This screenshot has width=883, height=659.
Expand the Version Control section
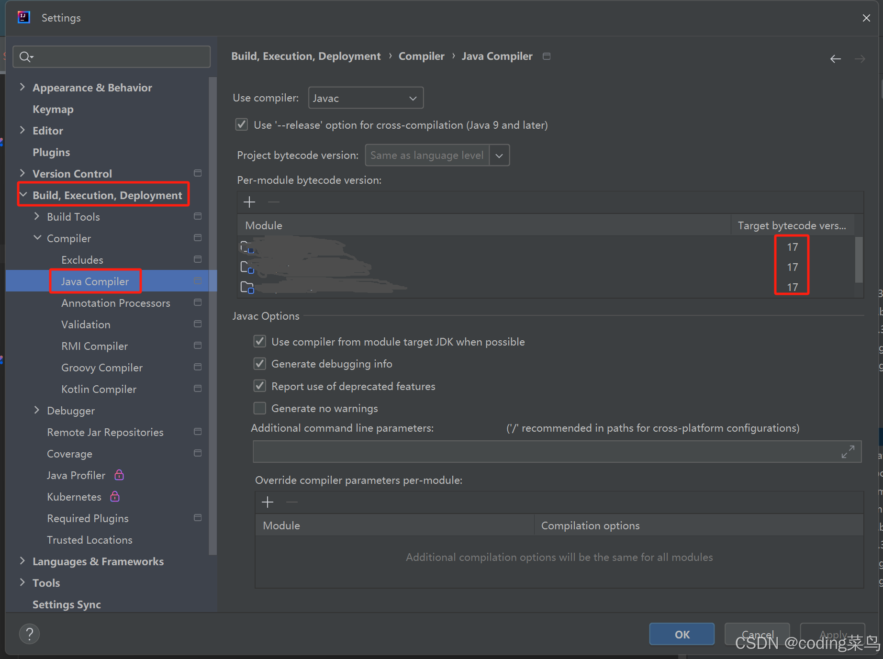pos(22,173)
